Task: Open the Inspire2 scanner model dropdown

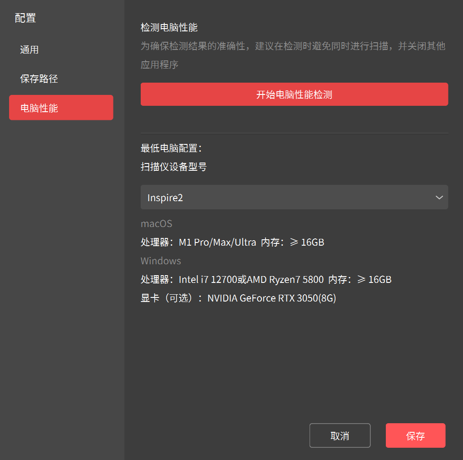Action: (286, 198)
